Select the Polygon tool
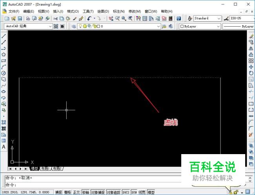Screen dimensions: 255x195 click(x=4, y=55)
